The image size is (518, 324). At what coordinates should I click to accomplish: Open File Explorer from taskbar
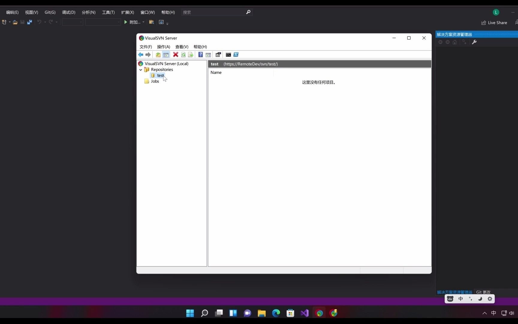[x=262, y=313]
